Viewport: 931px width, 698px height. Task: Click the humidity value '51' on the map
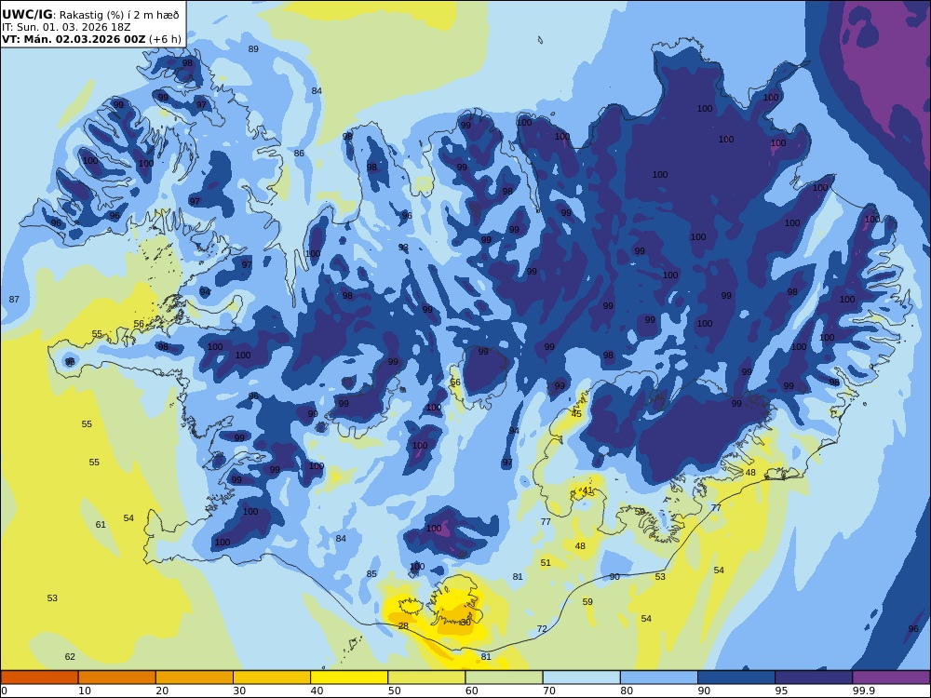(546, 563)
